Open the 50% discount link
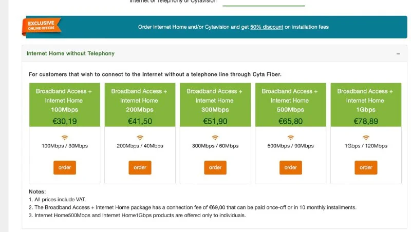The height and width of the screenshot is (232, 411). pyautogui.click(x=267, y=27)
